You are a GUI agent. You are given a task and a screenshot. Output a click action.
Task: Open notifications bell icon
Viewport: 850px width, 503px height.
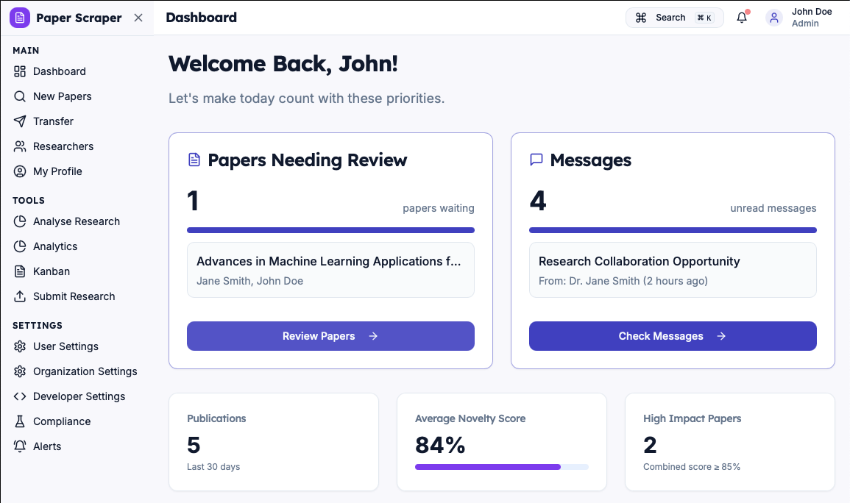pos(742,18)
